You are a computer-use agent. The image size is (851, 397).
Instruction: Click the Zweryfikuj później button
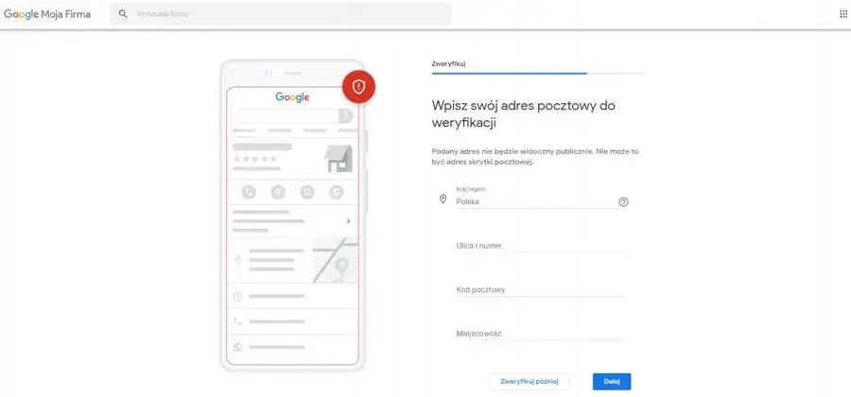[x=530, y=381]
